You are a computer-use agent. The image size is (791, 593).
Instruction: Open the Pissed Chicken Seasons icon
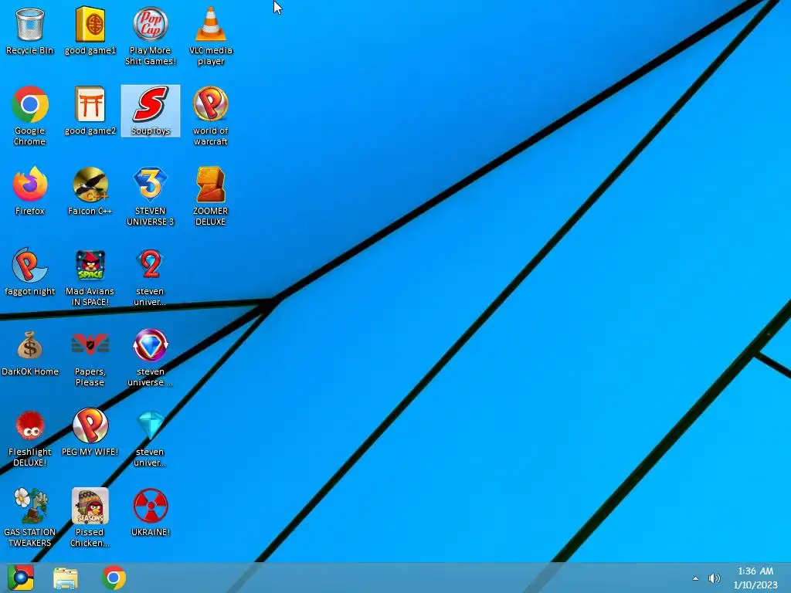point(90,517)
